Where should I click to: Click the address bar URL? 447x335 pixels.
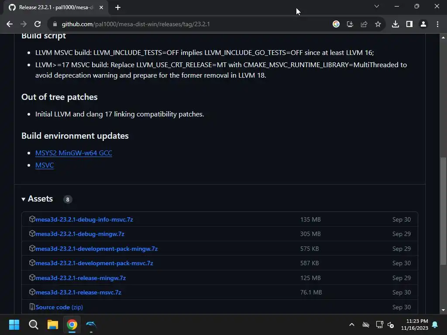pos(136,24)
